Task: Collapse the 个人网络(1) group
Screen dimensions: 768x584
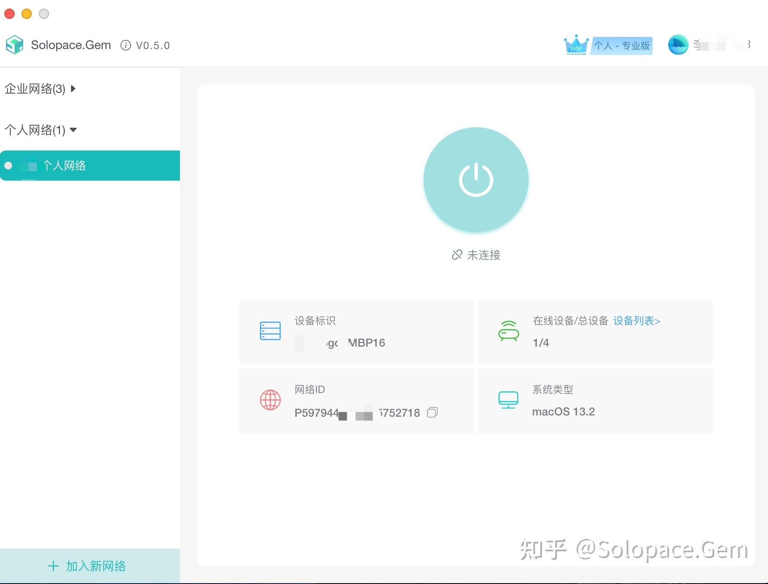Action: [40, 130]
